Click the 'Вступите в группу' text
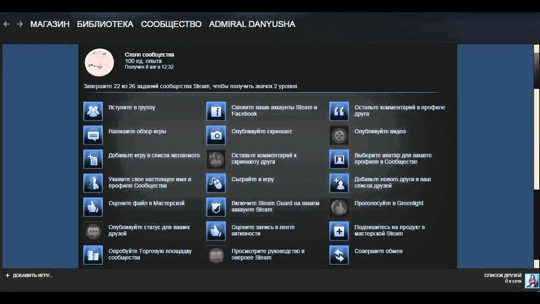 pyautogui.click(x=132, y=107)
